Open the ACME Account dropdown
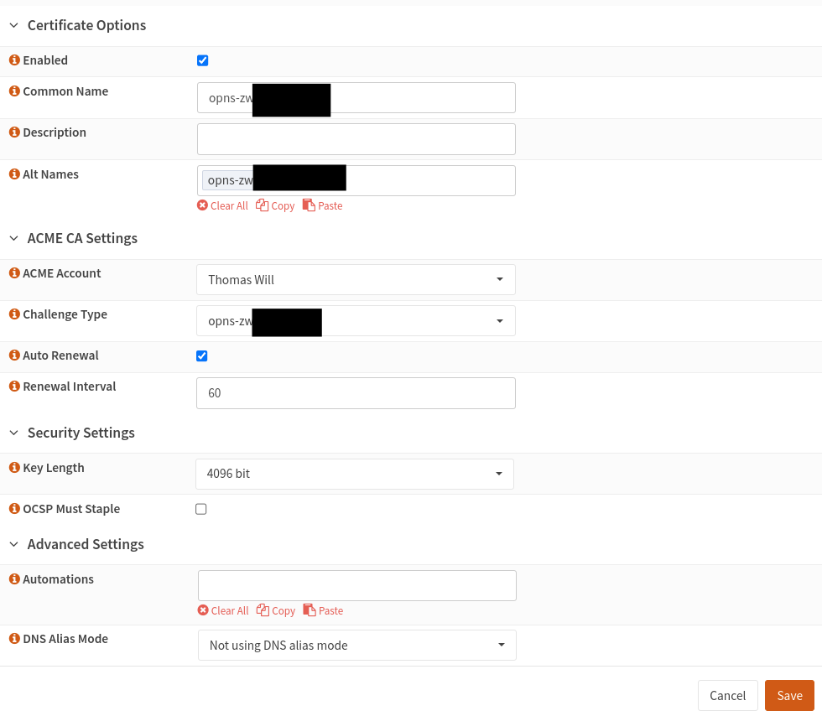This screenshot has width=822, height=716. (356, 280)
